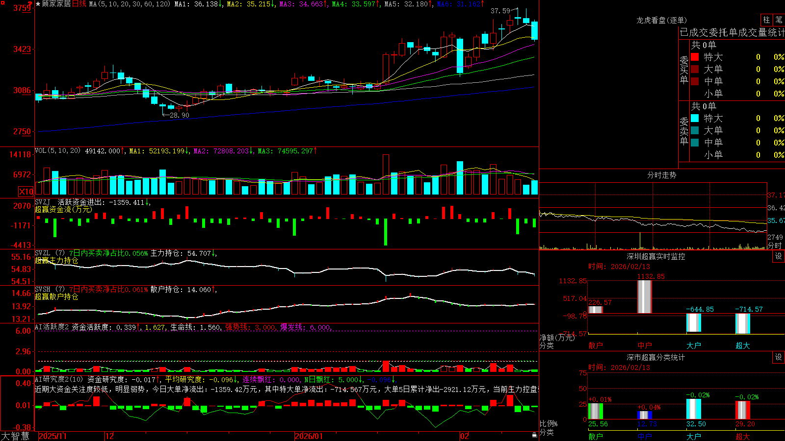The image size is (785, 441).
Task: Click the 12 month marker on the axis
Action: pos(110,436)
